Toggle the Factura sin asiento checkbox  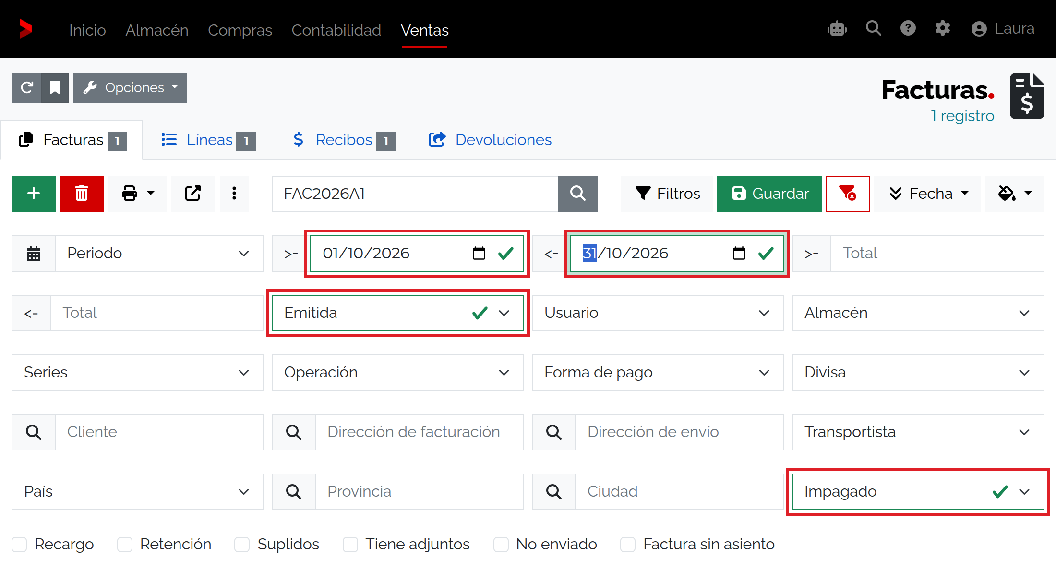click(628, 545)
